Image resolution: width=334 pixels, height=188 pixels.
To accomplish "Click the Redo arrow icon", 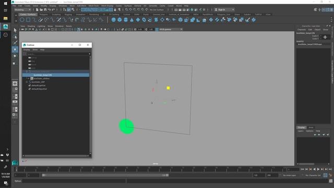I will [x=53, y=9].
